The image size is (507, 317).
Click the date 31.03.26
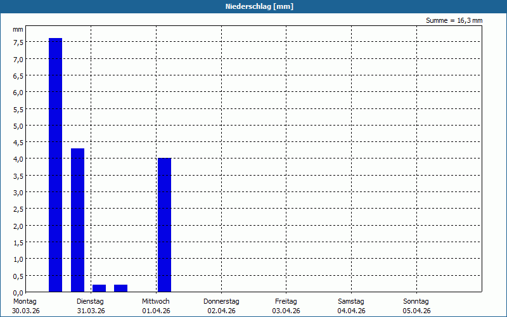coord(91,311)
